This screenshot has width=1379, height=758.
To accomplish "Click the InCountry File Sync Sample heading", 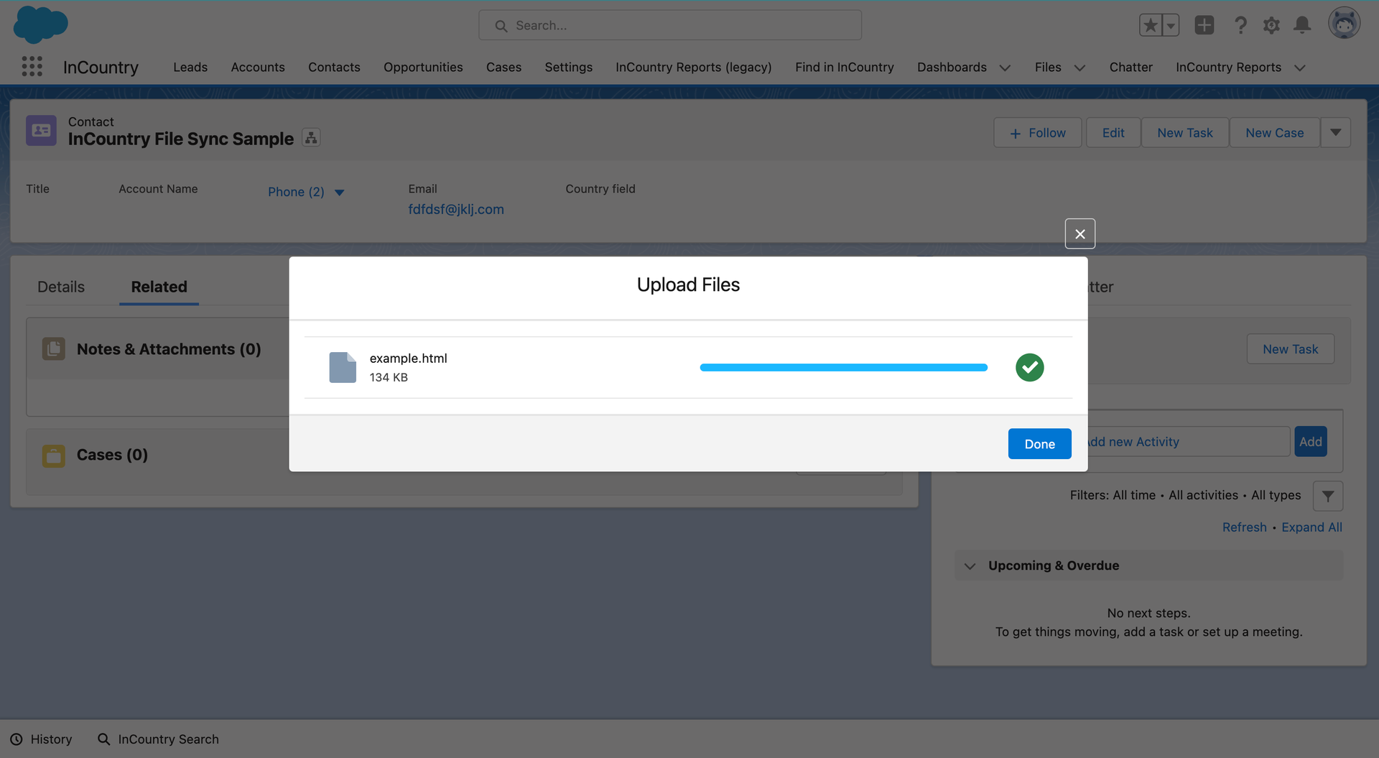I will tap(181, 139).
